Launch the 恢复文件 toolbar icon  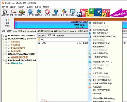tap(22, 13)
